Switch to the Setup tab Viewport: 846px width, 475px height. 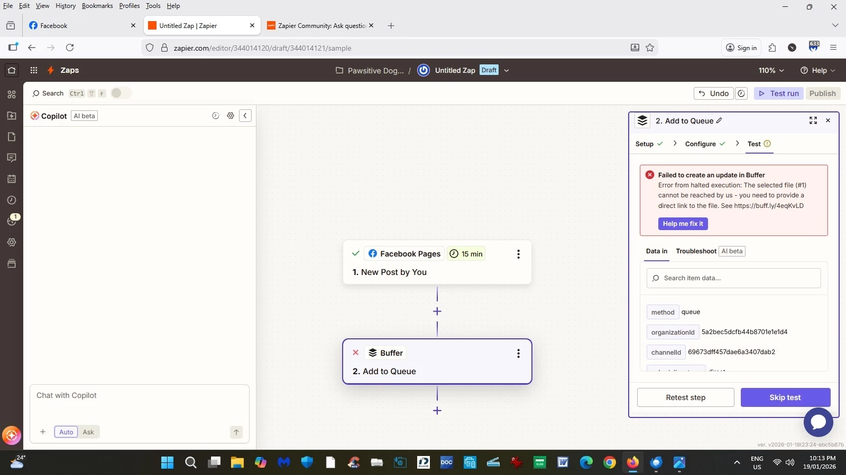pyautogui.click(x=649, y=144)
